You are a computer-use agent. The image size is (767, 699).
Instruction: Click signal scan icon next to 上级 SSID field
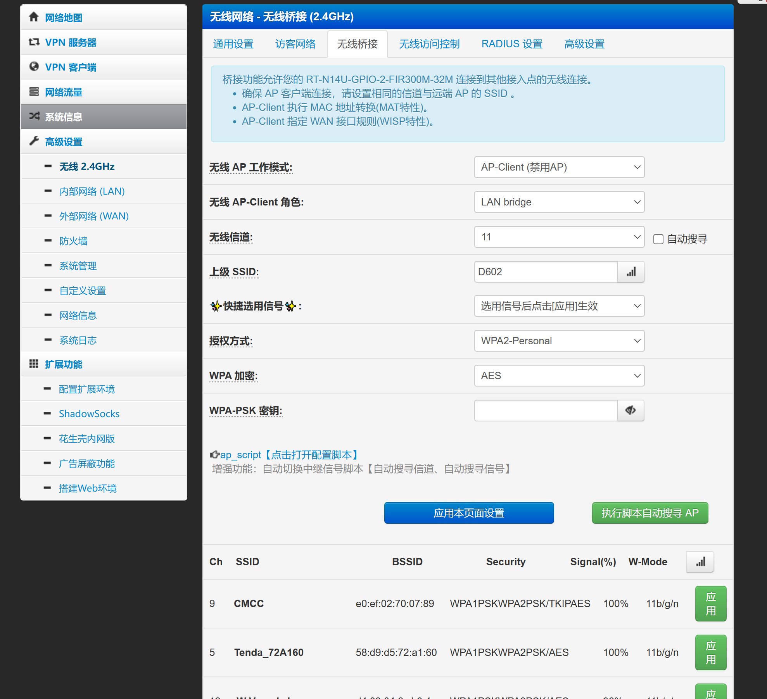[631, 272]
